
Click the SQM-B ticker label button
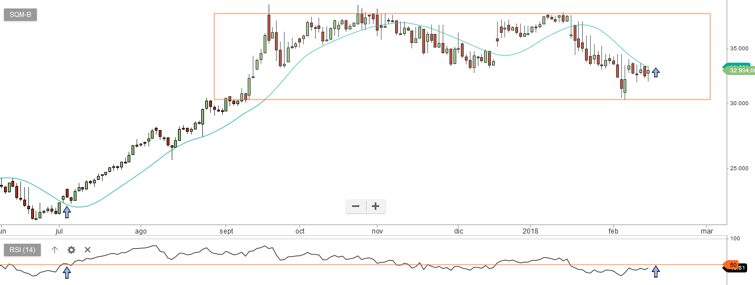click(x=20, y=14)
